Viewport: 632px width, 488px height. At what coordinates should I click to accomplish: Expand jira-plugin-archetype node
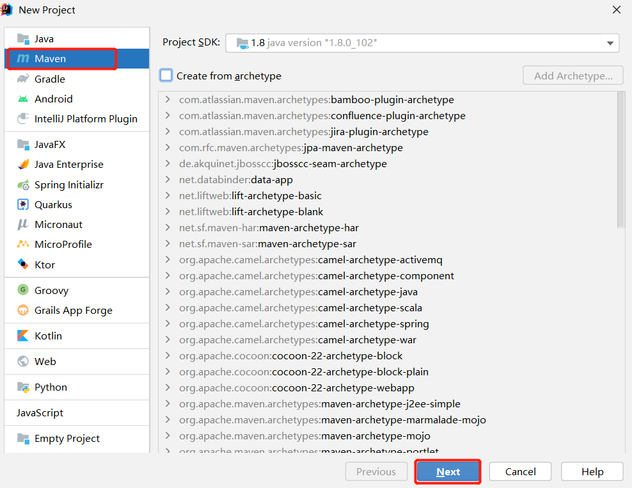click(168, 131)
